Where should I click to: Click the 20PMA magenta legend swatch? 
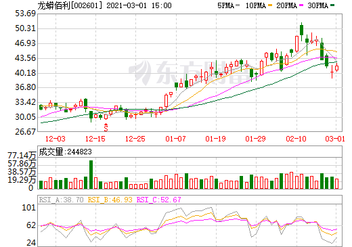coord(301,5)
